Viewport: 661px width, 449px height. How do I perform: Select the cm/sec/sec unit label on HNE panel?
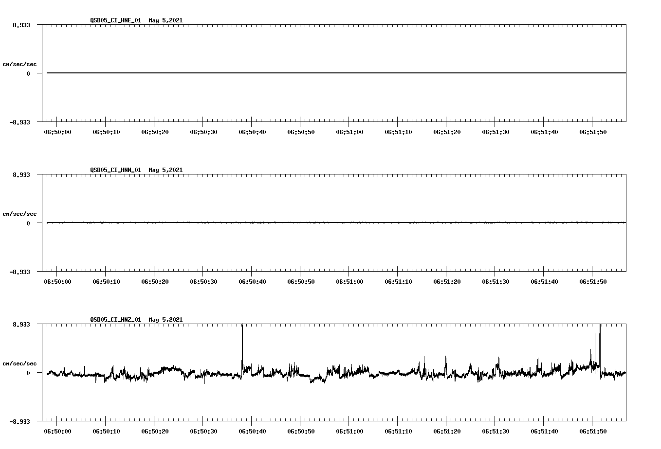coord(20,63)
